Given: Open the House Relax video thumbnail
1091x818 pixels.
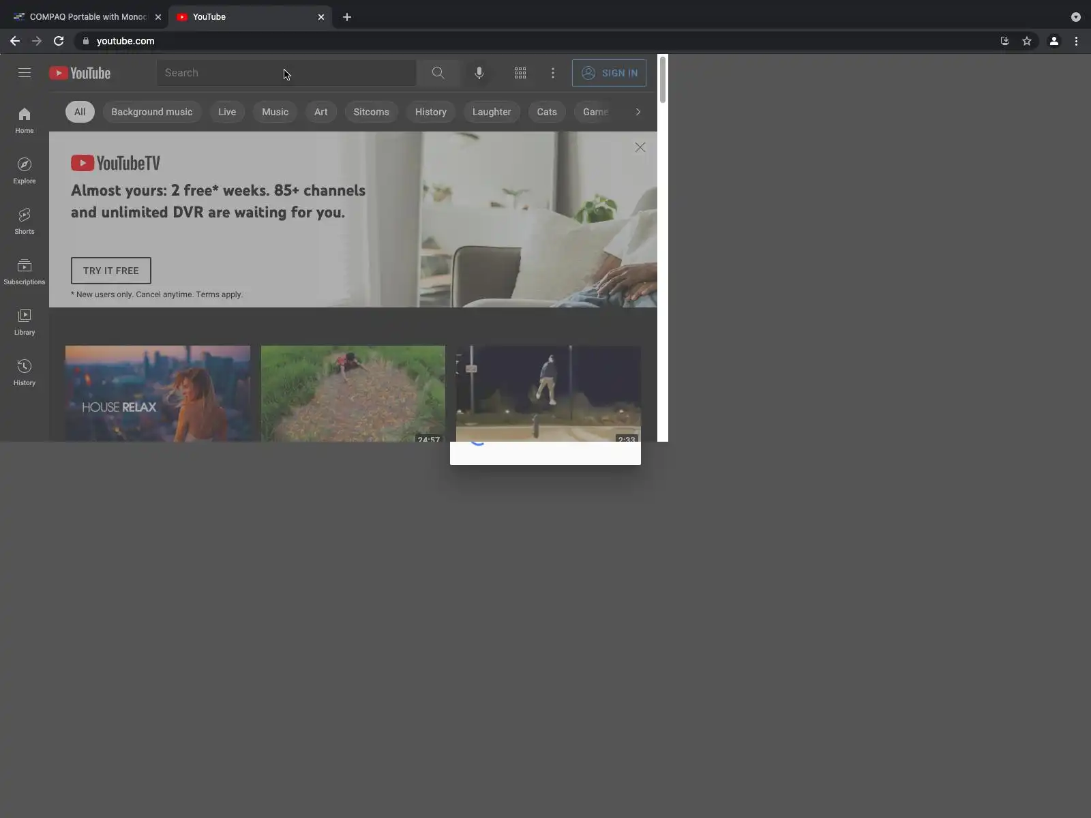Looking at the screenshot, I should 158,393.
